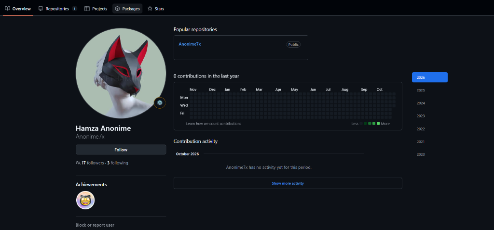Image resolution: width=494 pixels, height=230 pixels.
Task: Click the star icon beside Stars
Action: point(150,9)
